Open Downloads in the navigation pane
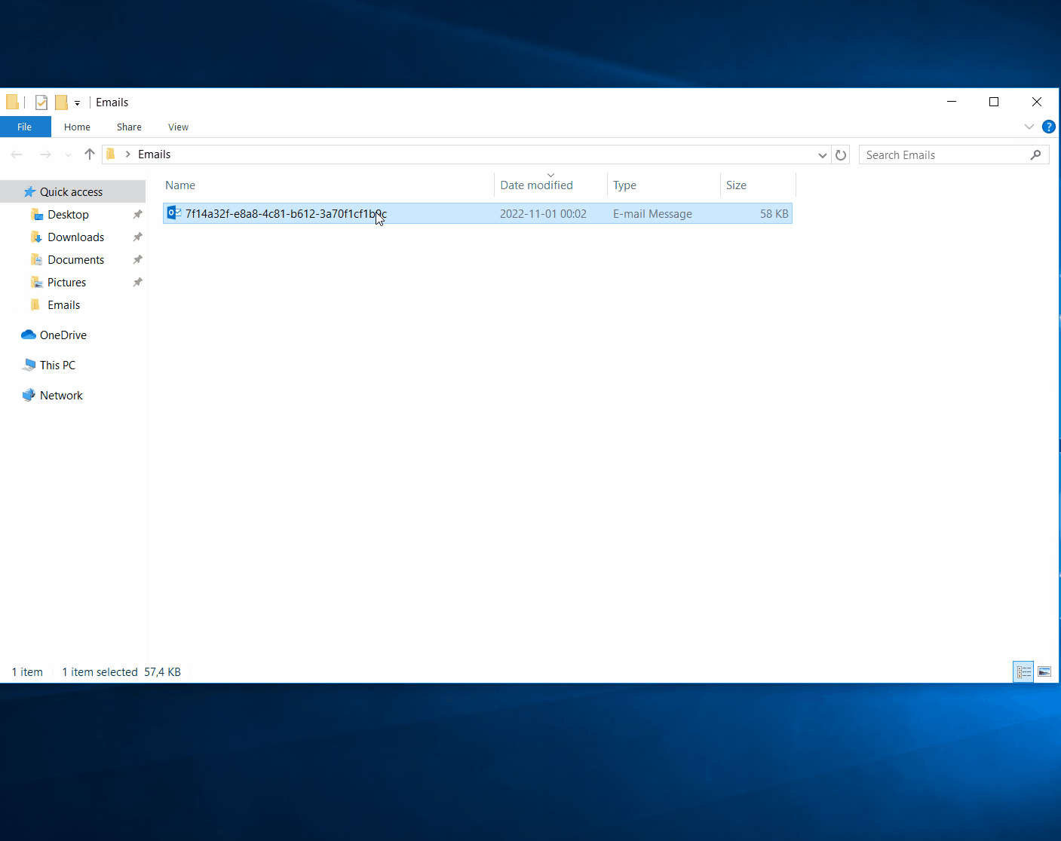The width and height of the screenshot is (1061, 841). (75, 237)
